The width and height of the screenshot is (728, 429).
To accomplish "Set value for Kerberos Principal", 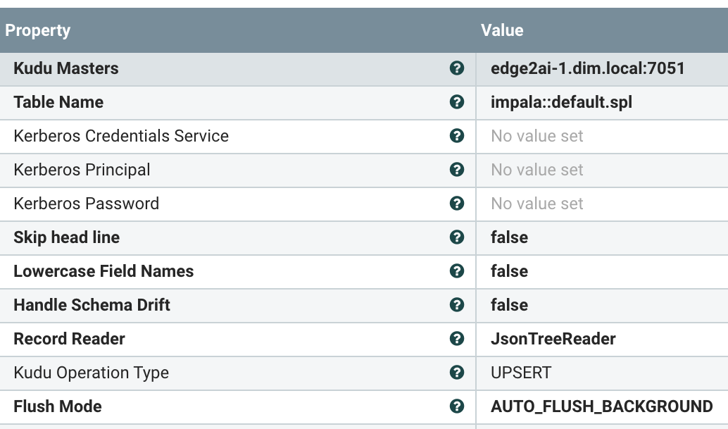I will [x=537, y=170].
